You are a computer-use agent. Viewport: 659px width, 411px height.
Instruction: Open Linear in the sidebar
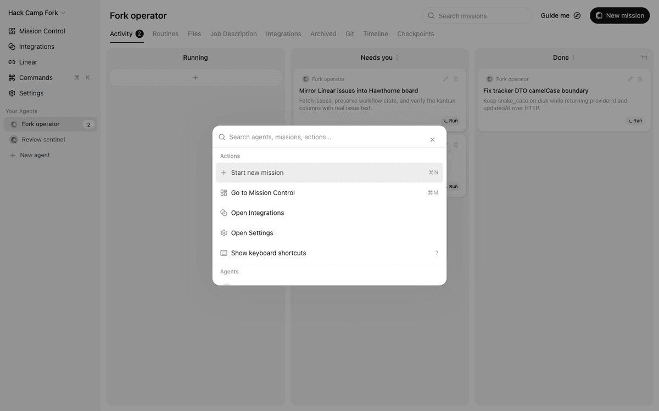point(50,62)
